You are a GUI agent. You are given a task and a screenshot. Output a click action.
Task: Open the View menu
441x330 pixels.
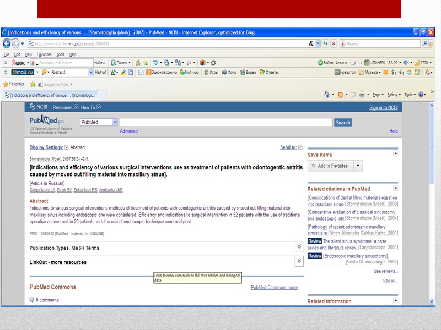pyautogui.click(x=29, y=54)
